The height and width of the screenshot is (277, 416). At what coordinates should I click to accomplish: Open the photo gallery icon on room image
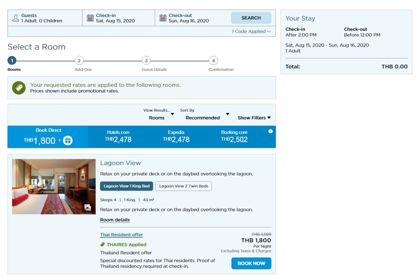[x=88, y=207]
